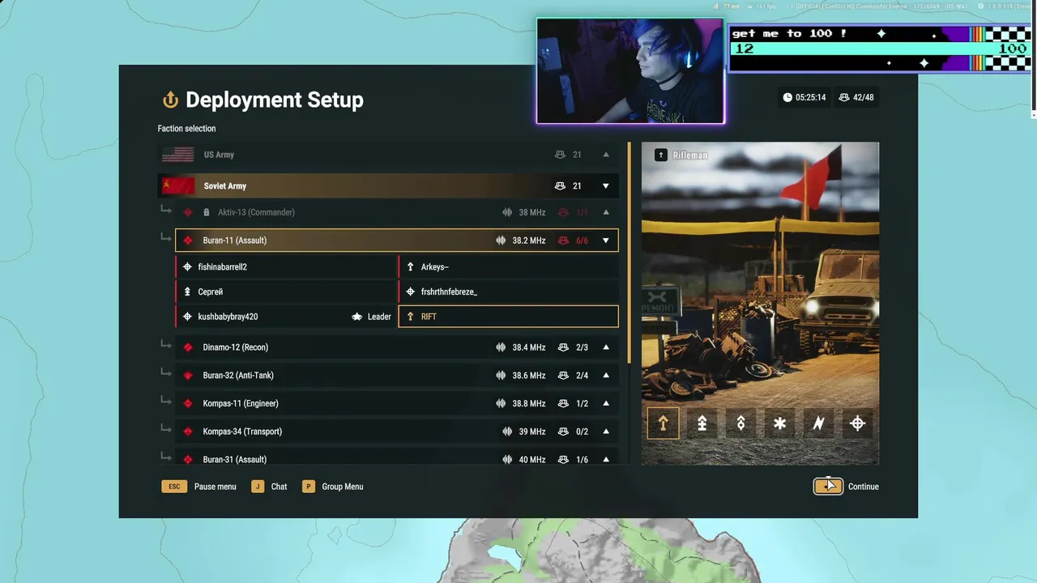Click the Deployment Setup header icon

(170, 100)
